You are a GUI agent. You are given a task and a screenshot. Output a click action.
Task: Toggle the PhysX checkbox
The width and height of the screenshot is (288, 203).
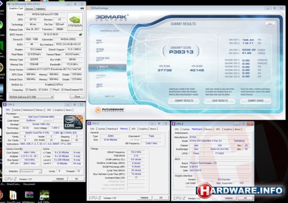(x=51, y=90)
